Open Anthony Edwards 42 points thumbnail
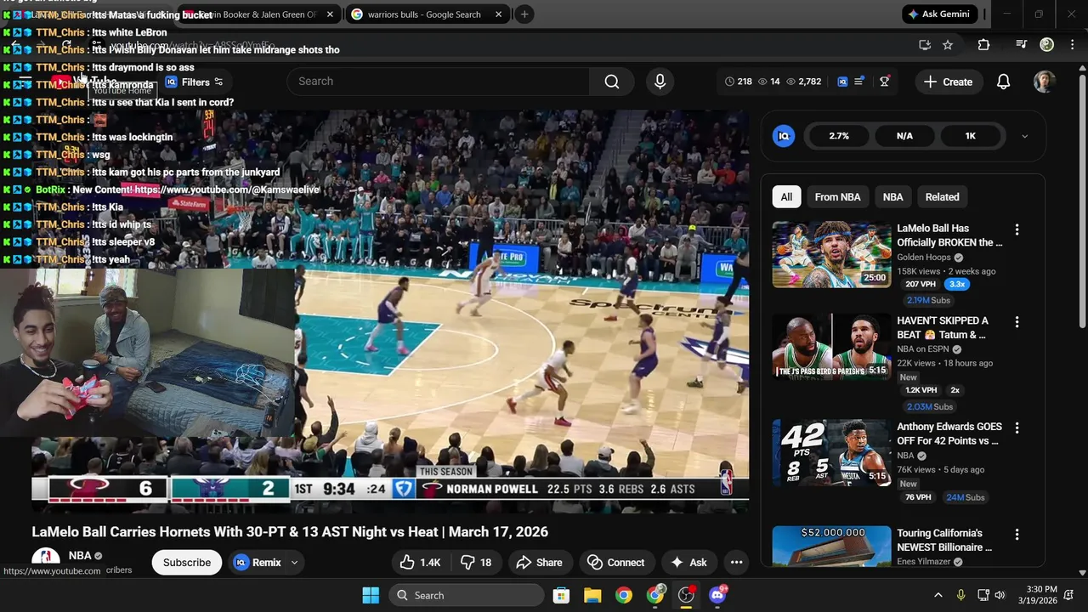The height and width of the screenshot is (612, 1088). point(831,453)
